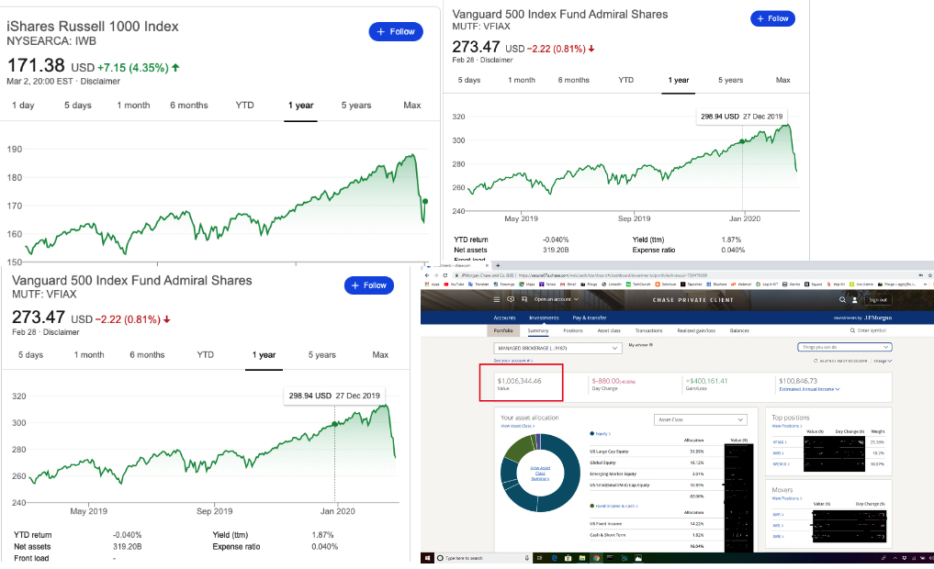Image resolution: width=934 pixels, height=569 pixels.
Task: Follow the iShares Russell 1000 Index
Action: [395, 31]
